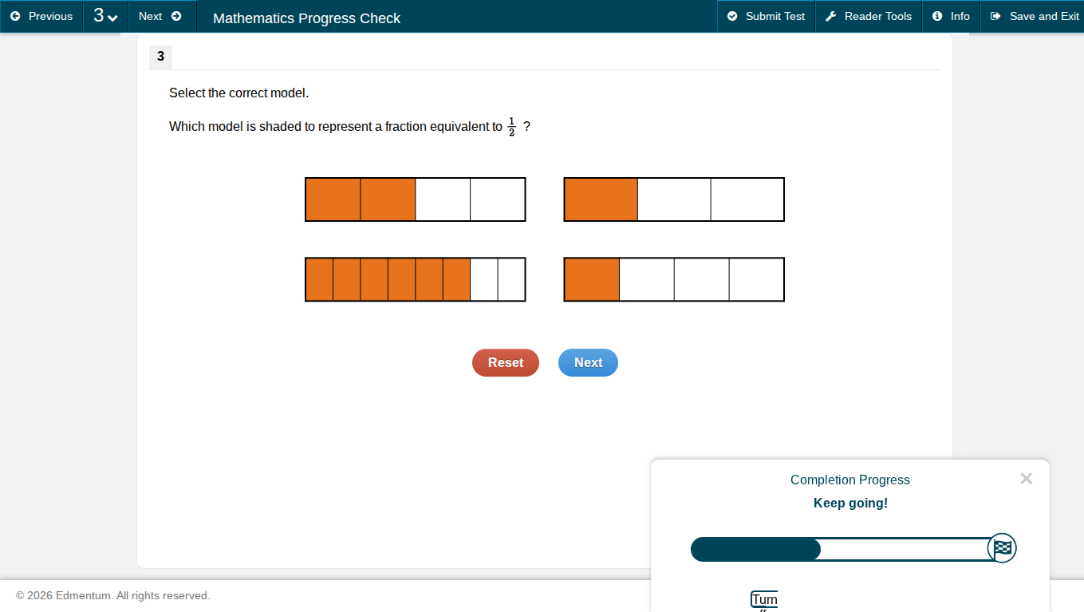The width and height of the screenshot is (1084, 612).
Task: Open Reader Tools via the wrench icon
Action: point(830,16)
